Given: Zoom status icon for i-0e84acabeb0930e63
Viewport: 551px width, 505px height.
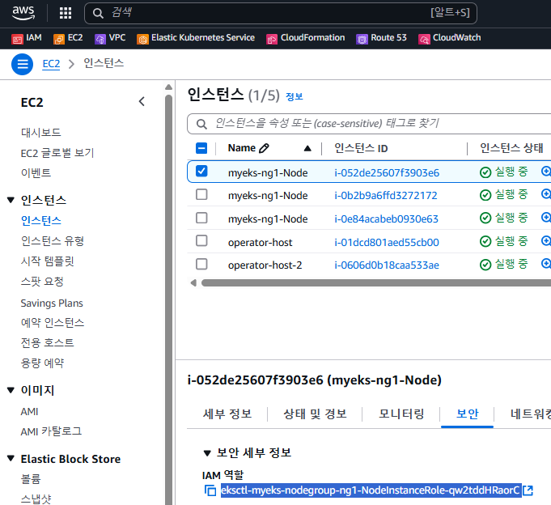Looking at the screenshot, I should [x=545, y=218].
